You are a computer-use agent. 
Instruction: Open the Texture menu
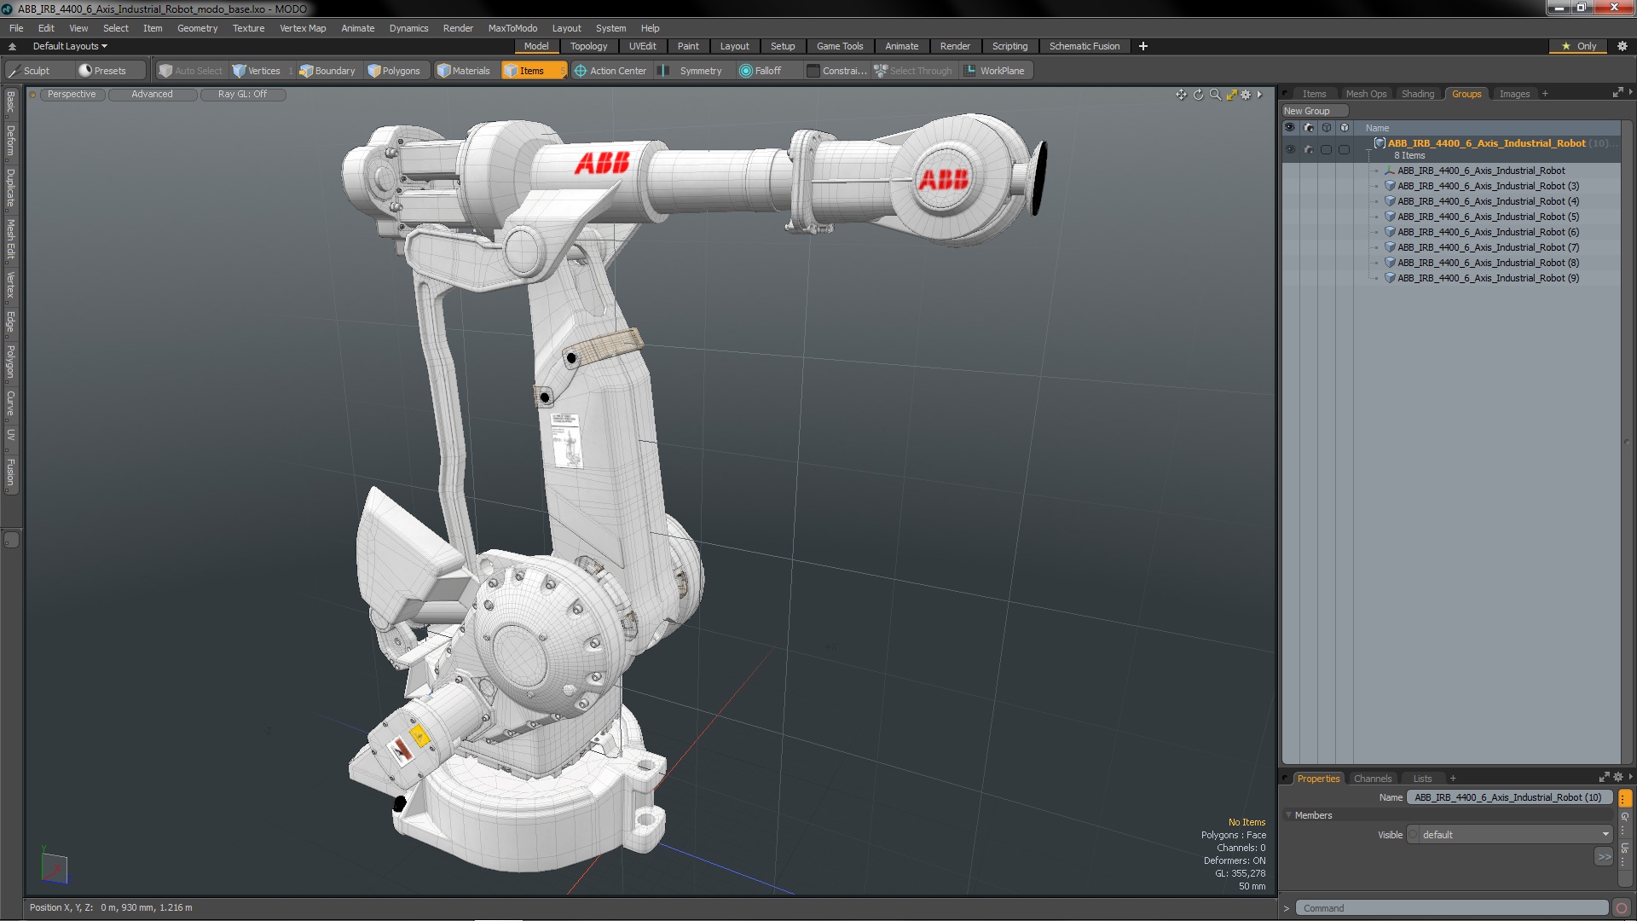248,28
